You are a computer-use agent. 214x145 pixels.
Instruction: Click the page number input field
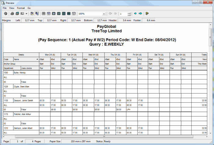coord(123,14)
